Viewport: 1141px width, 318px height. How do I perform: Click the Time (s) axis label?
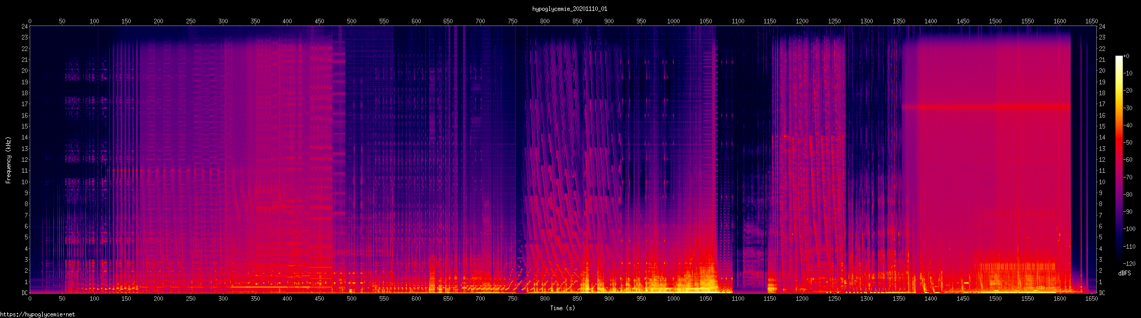point(562,308)
